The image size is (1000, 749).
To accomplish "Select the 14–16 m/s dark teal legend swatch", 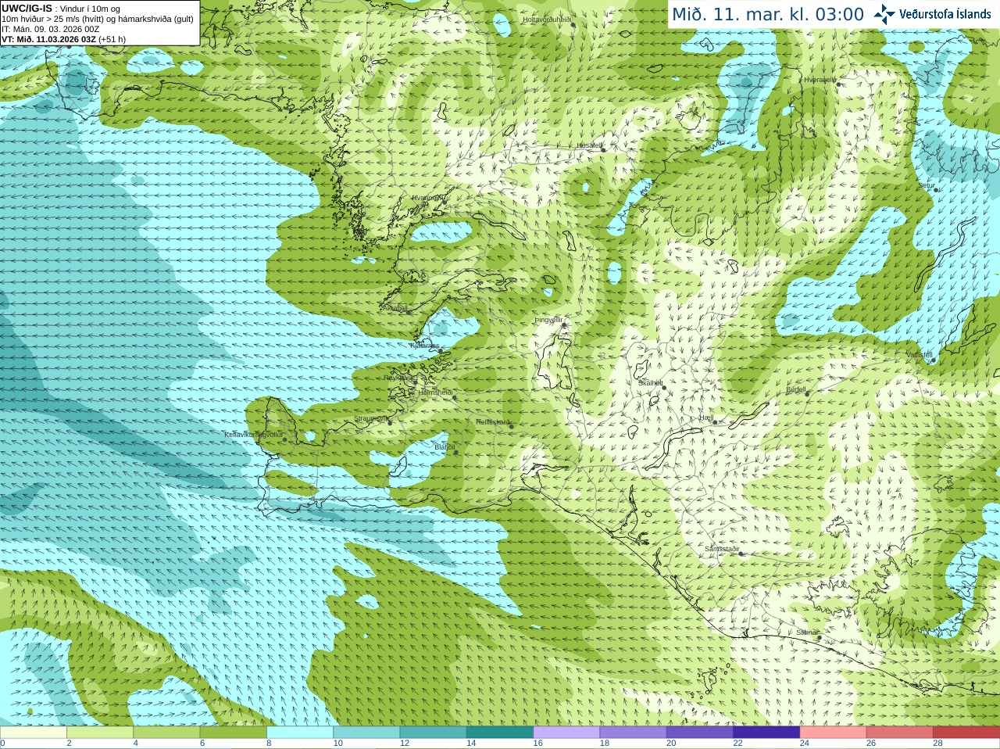I will click(x=500, y=733).
